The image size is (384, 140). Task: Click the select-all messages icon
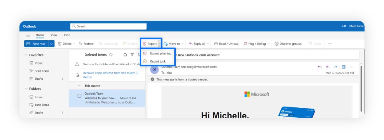point(125,55)
